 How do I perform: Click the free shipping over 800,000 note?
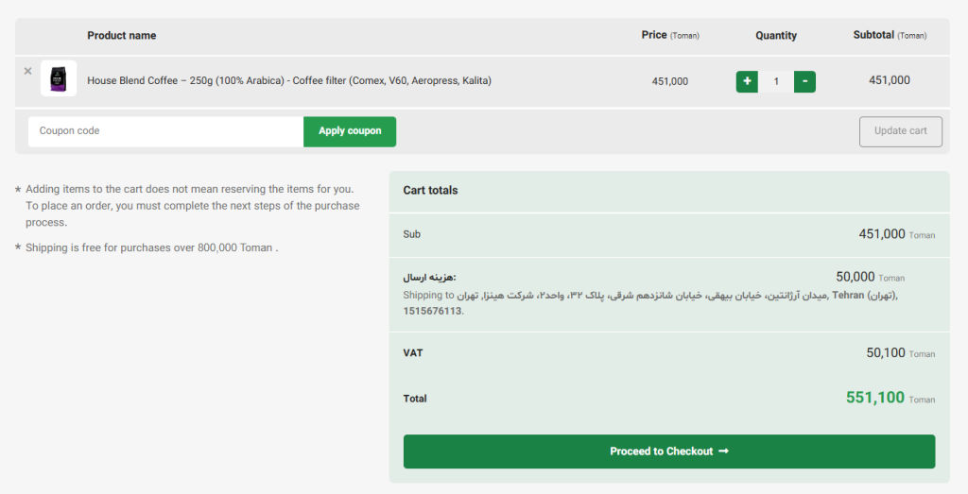(x=151, y=248)
